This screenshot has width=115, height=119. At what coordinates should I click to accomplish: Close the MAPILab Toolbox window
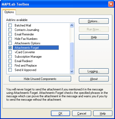point(111,4)
